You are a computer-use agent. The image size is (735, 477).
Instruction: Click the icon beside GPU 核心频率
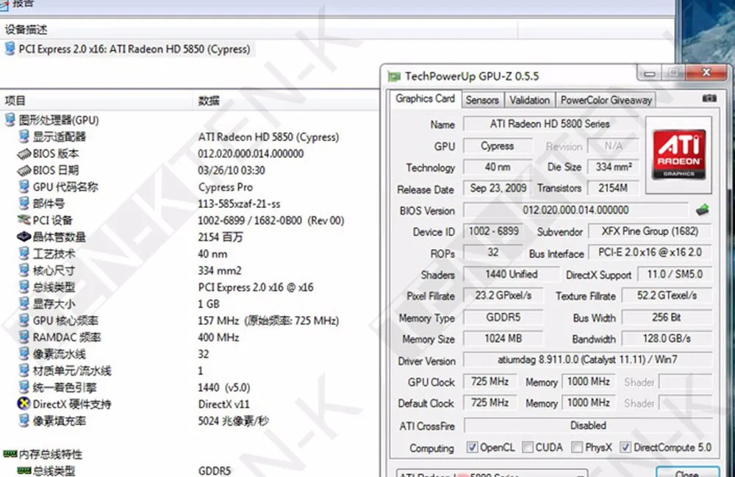click(x=24, y=320)
